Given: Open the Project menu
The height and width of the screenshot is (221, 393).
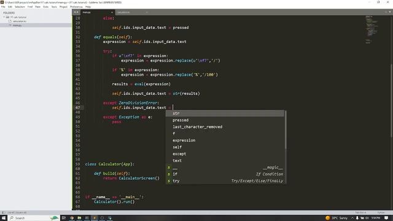Looking at the screenshot, I should tap(63, 7).
